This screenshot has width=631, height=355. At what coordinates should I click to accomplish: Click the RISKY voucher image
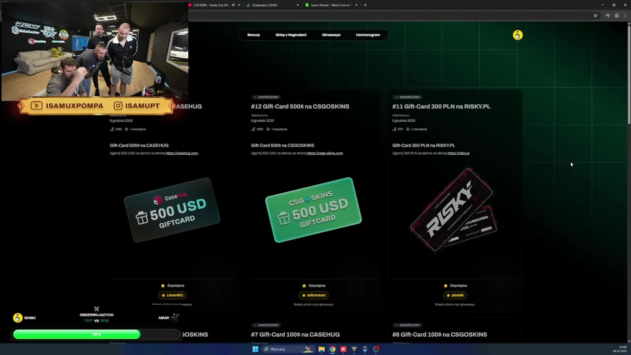452,210
